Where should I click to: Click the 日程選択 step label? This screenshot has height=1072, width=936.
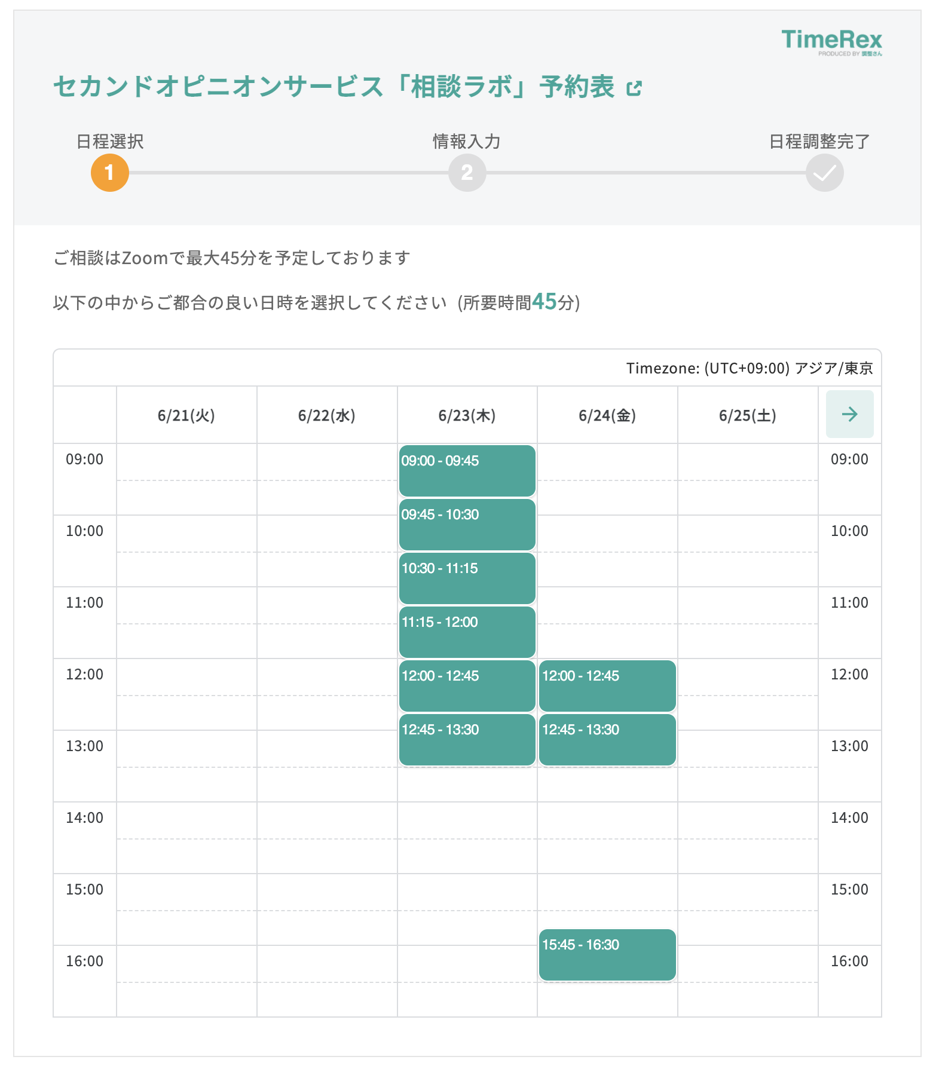pos(110,142)
